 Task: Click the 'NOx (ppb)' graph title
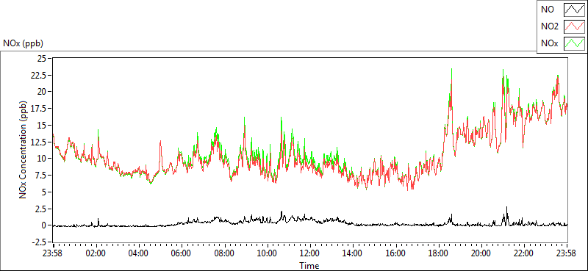pos(24,43)
